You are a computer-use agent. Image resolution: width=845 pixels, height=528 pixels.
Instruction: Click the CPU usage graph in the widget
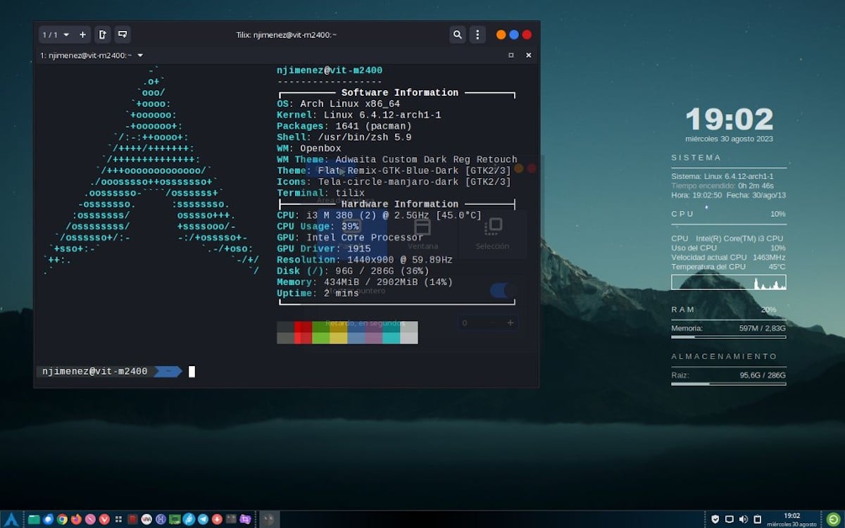click(x=729, y=282)
